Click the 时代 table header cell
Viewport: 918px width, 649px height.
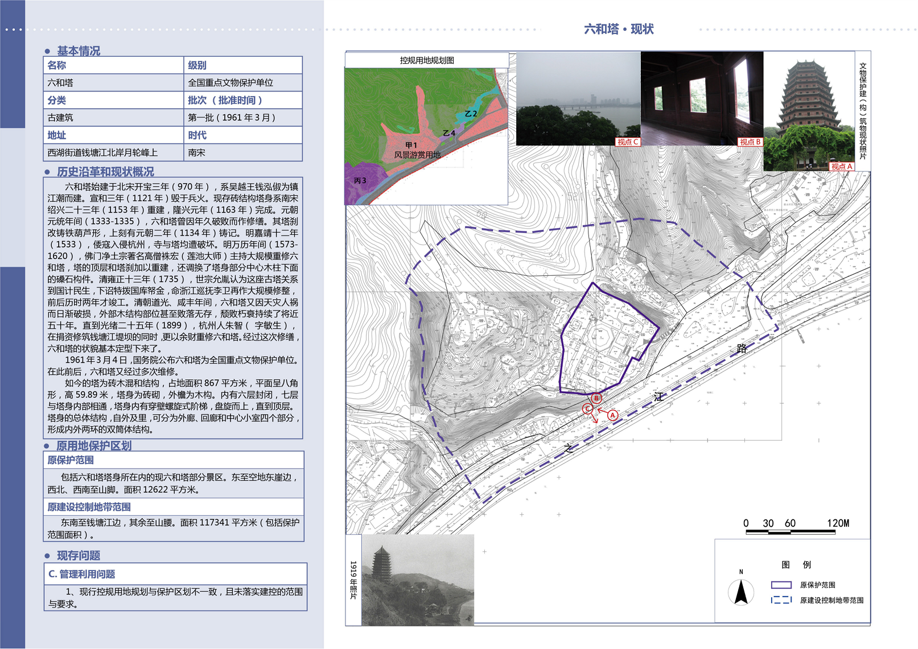click(243, 135)
